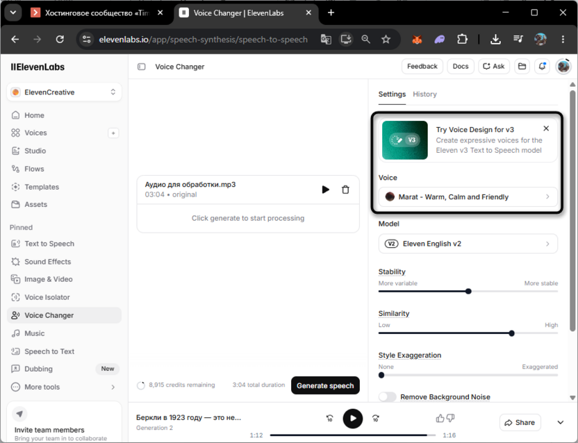The height and width of the screenshot is (443, 578).
Task: Play the uploaded Аудио для обработки.mp3
Action: (326, 190)
